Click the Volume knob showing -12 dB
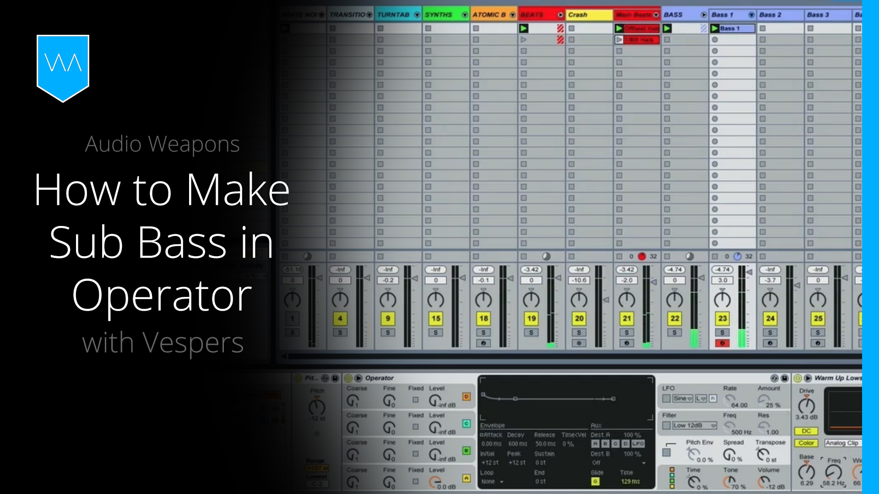This screenshot has height=494, width=879. click(x=763, y=481)
